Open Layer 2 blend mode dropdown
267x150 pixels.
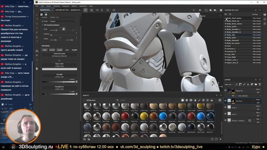pos(258,106)
